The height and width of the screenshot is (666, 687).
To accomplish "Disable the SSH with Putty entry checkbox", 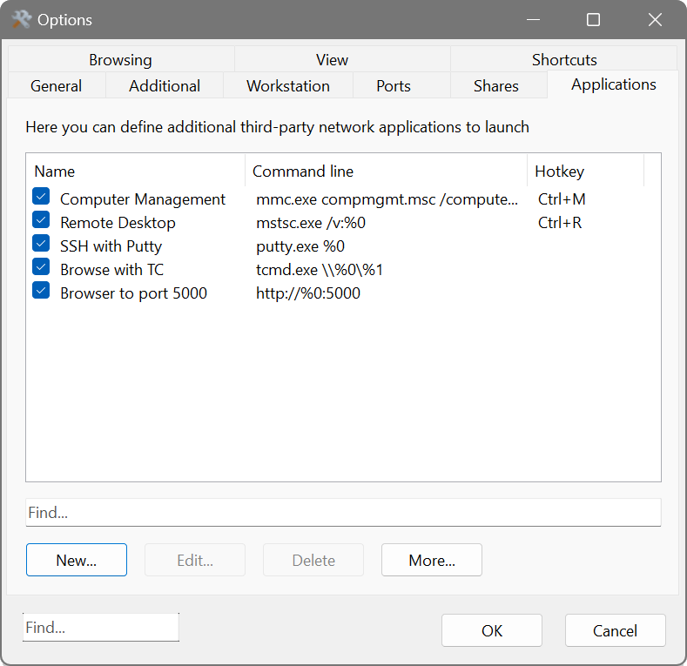I will (41, 245).
